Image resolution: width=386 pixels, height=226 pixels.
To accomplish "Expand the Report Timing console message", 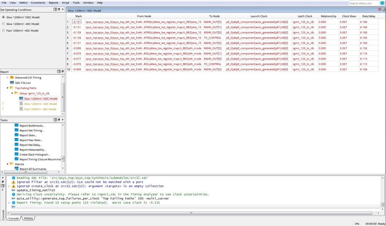I will [x=9, y=202].
